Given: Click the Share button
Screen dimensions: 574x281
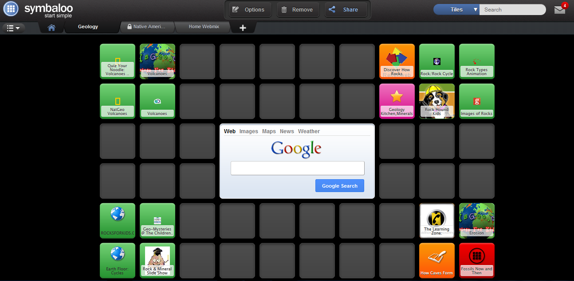Looking at the screenshot, I should click(346, 10).
